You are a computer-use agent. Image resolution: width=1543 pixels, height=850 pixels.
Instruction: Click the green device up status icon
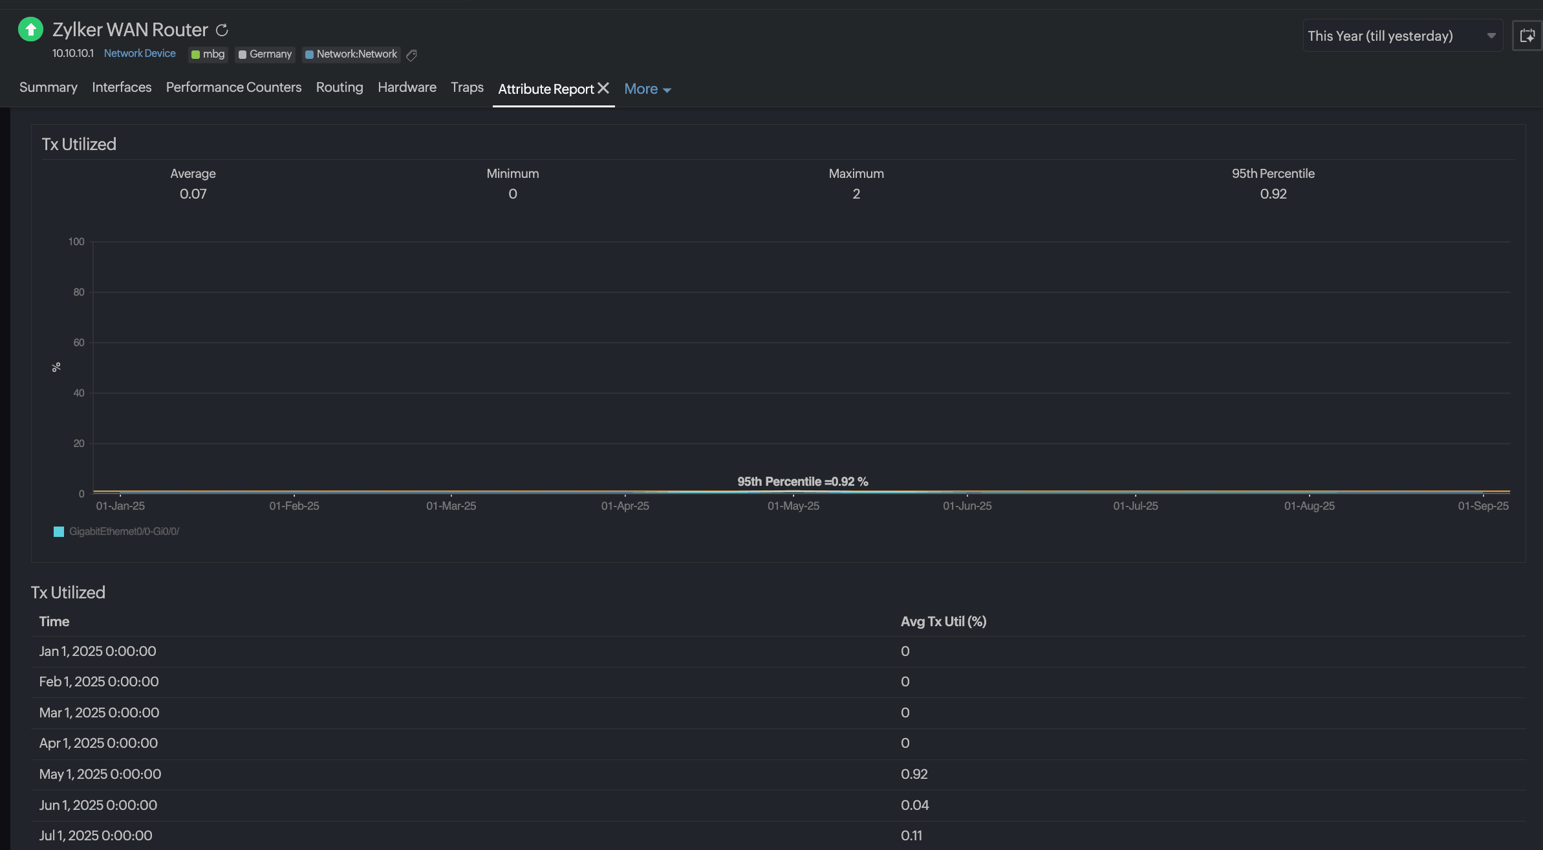30,29
